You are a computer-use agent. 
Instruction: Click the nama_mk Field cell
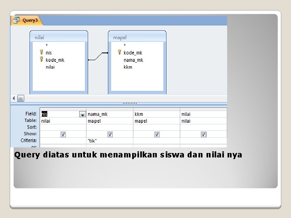pyautogui.click(x=110, y=114)
